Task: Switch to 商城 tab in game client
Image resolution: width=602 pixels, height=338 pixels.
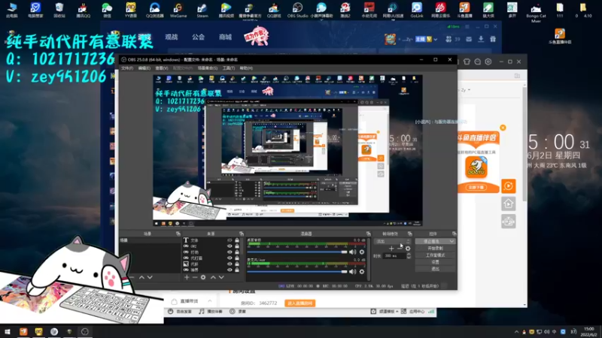Action: tap(225, 37)
